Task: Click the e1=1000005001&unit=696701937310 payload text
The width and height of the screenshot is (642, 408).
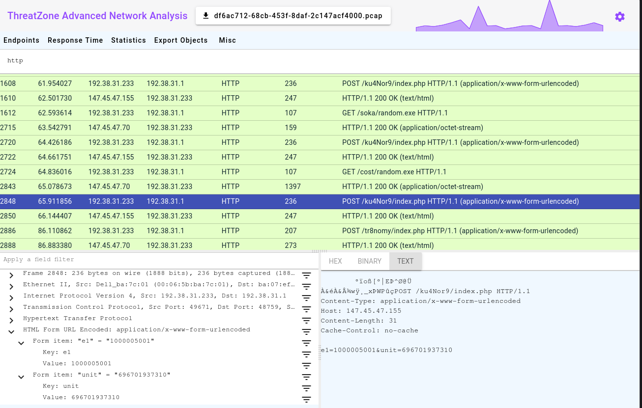Action: [386, 350]
